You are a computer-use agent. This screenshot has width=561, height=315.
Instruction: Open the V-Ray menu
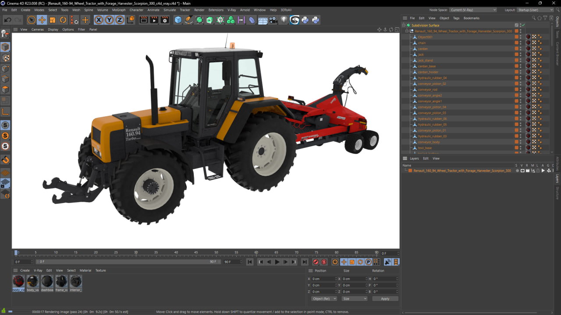click(x=231, y=10)
